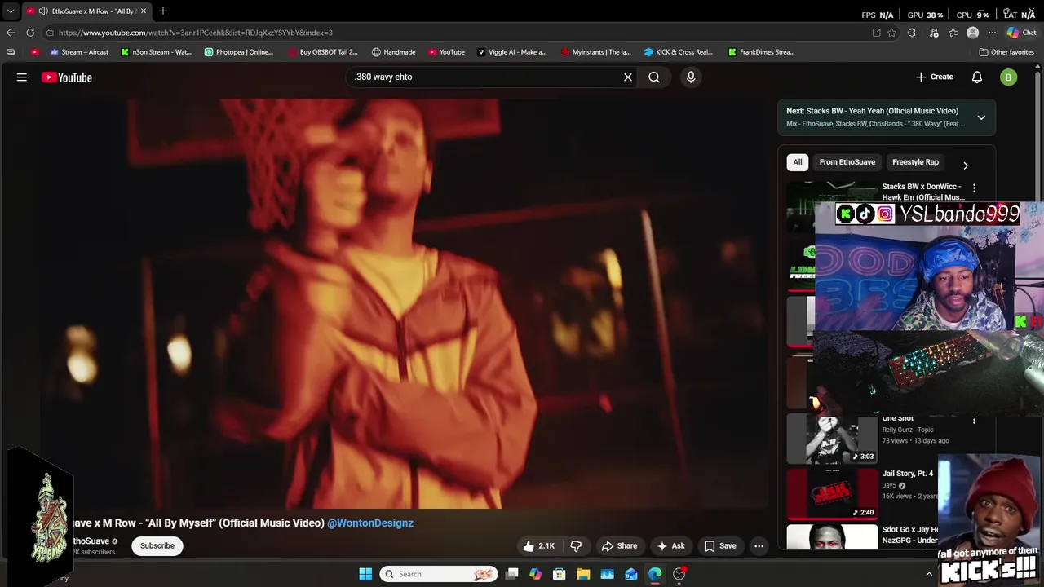Open OBS Studio on the taskbar

tap(679, 574)
